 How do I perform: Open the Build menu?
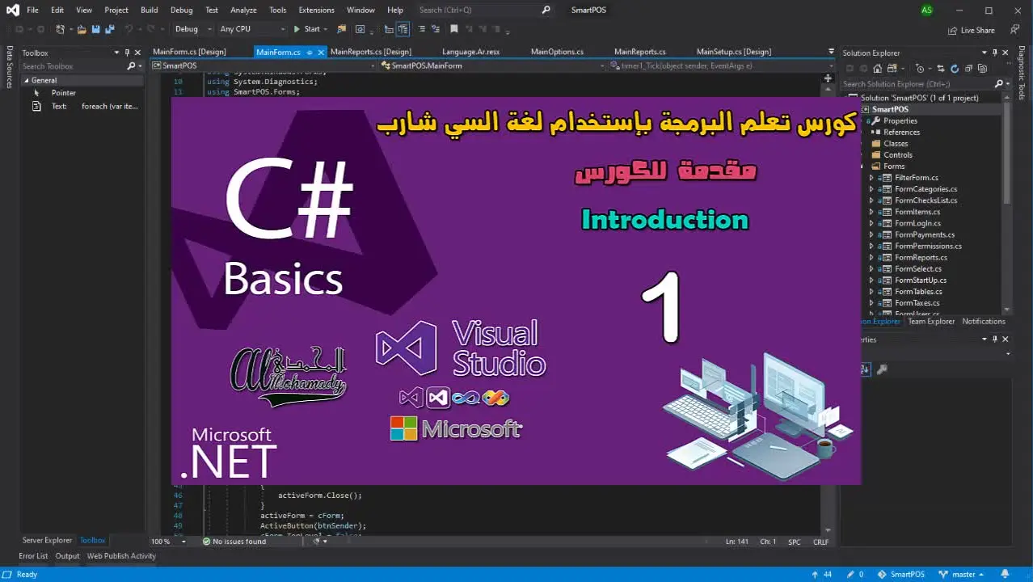coord(149,10)
